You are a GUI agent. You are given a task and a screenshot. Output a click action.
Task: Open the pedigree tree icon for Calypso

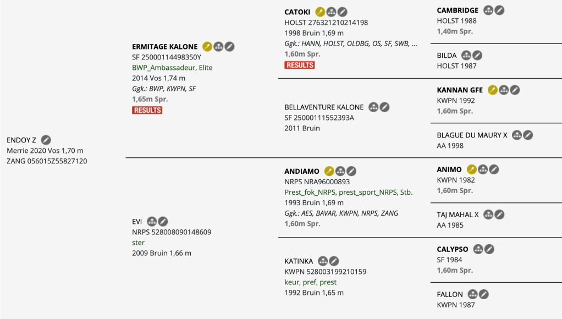point(478,249)
